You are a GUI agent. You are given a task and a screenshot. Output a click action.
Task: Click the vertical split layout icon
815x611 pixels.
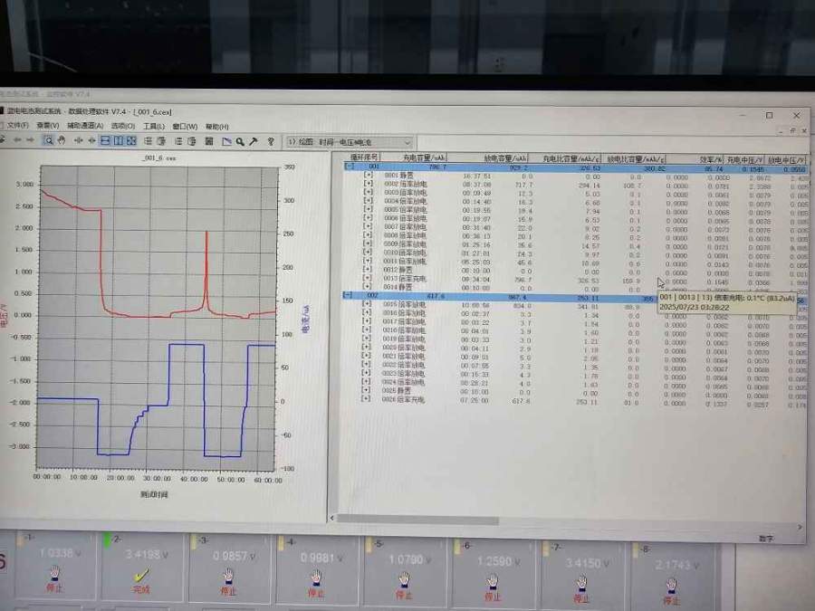(x=119, y=140)
